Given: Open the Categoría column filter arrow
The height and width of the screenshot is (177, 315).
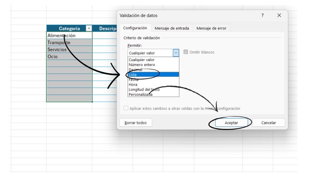Looking at the screenshot, I should point(89,29).
